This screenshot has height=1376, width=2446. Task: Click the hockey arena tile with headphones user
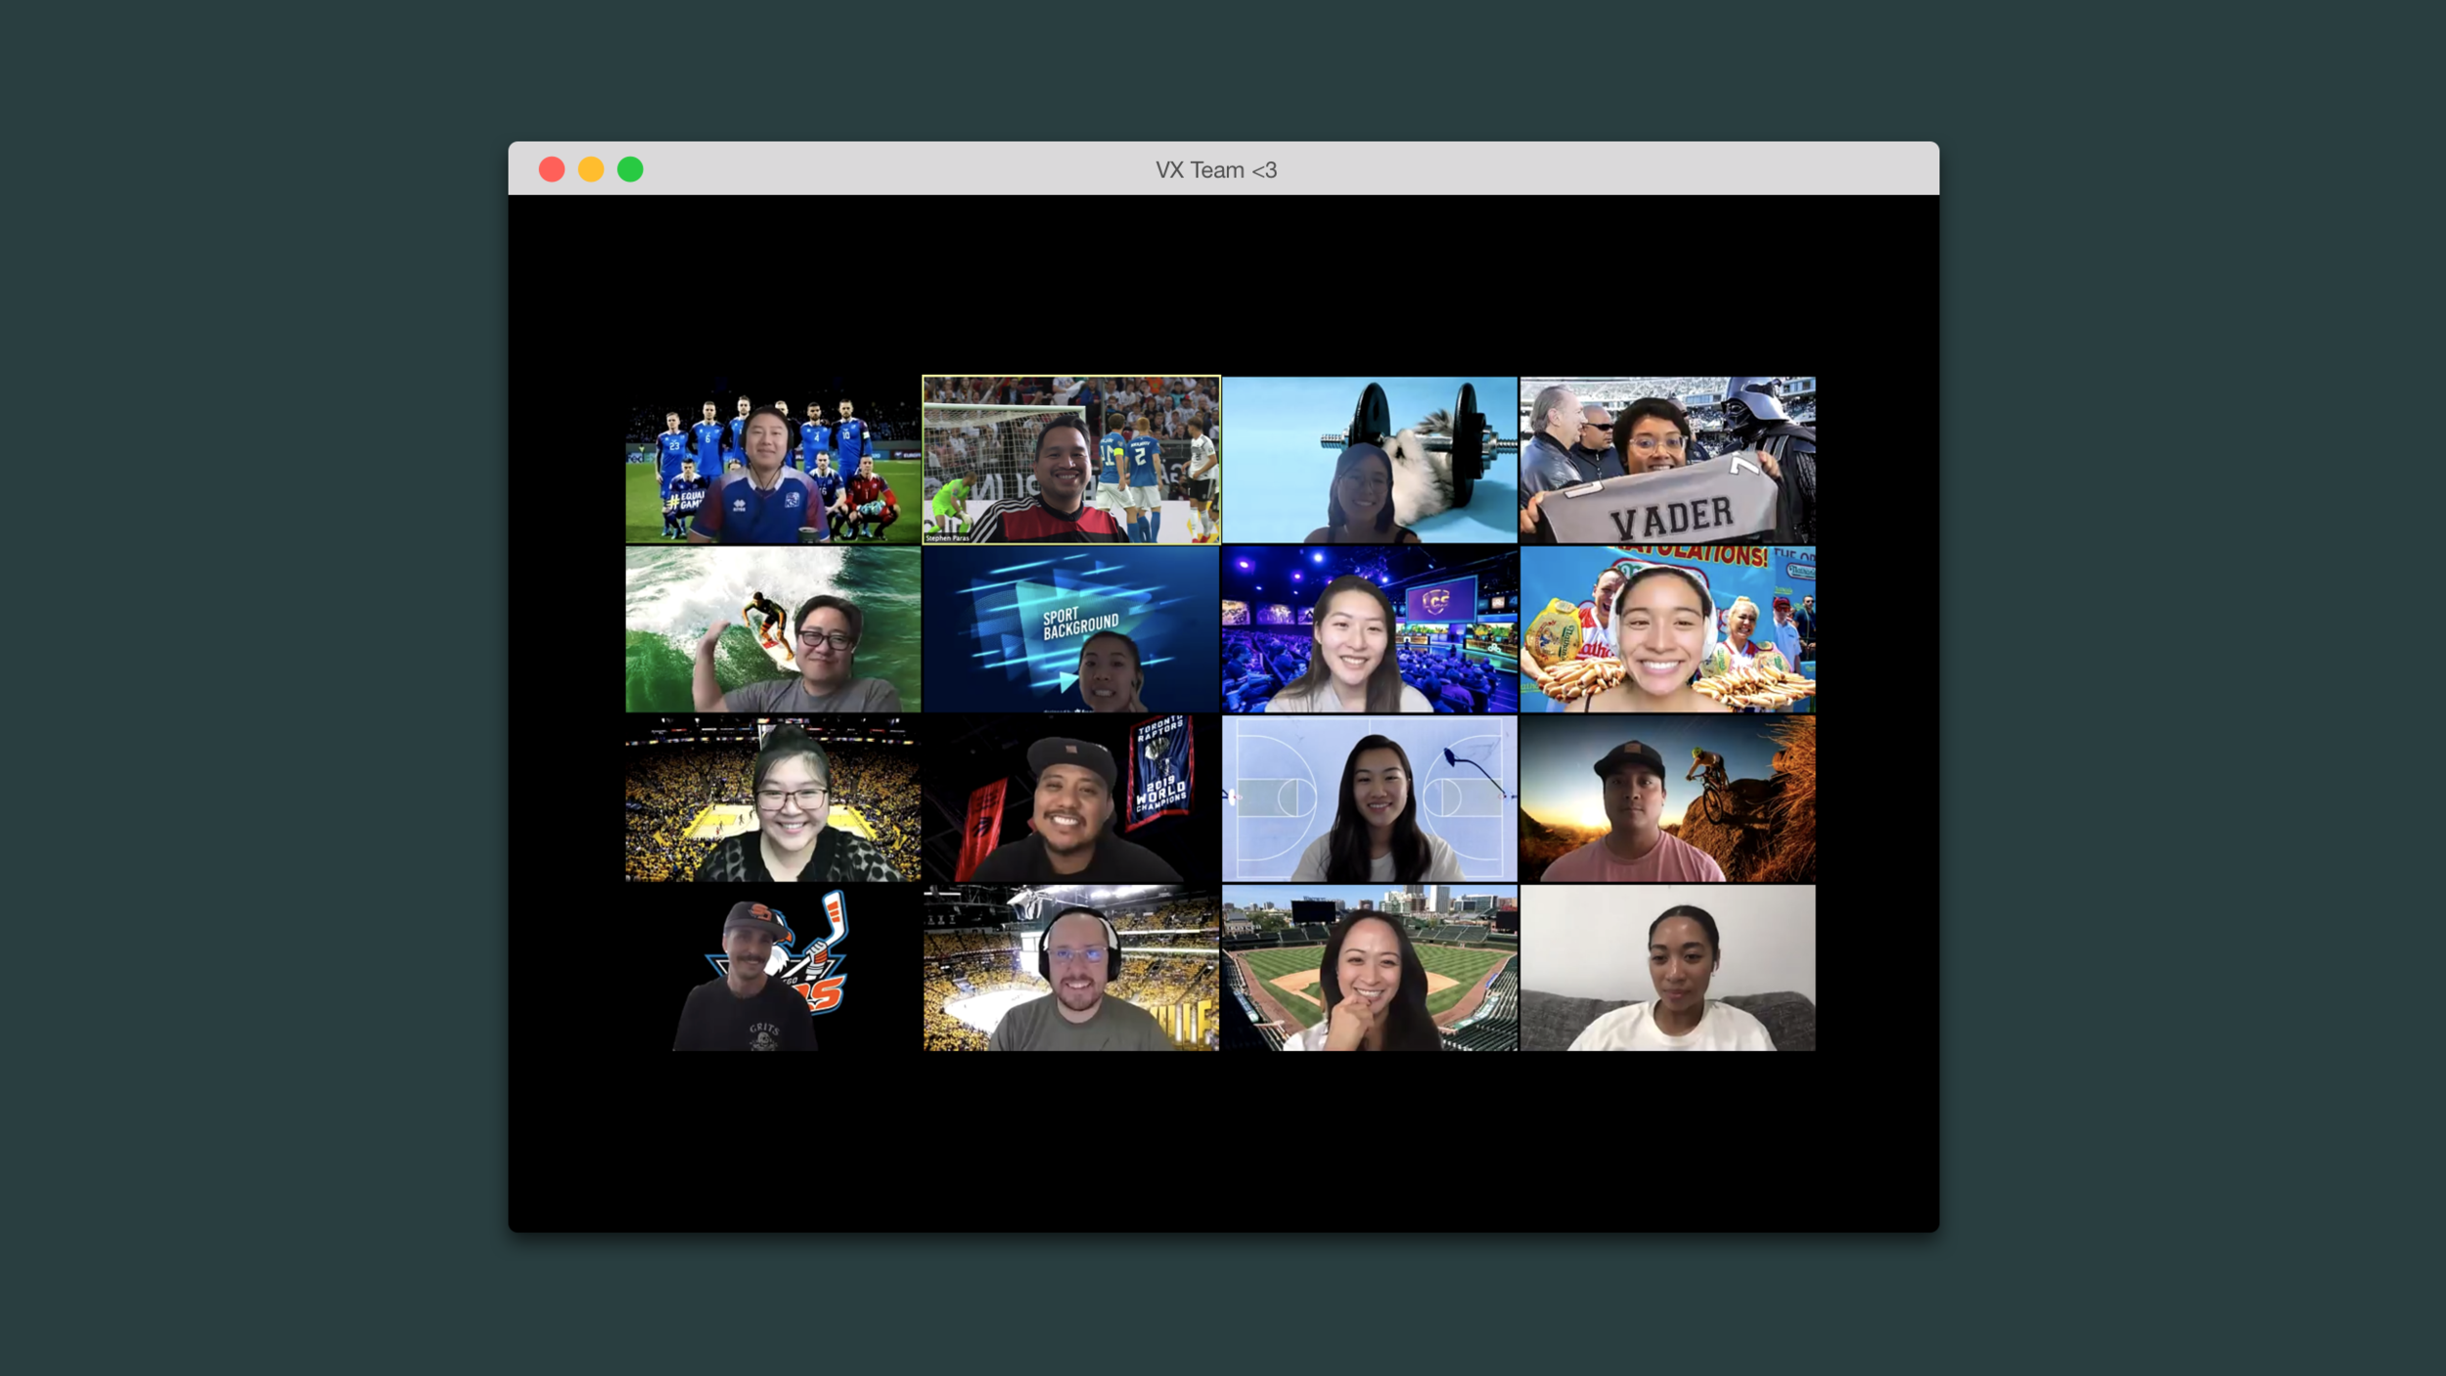click(1071, 968)
